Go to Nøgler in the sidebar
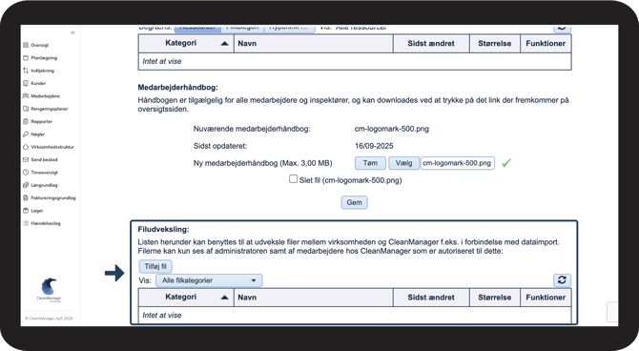 click(x=34, y=134)
